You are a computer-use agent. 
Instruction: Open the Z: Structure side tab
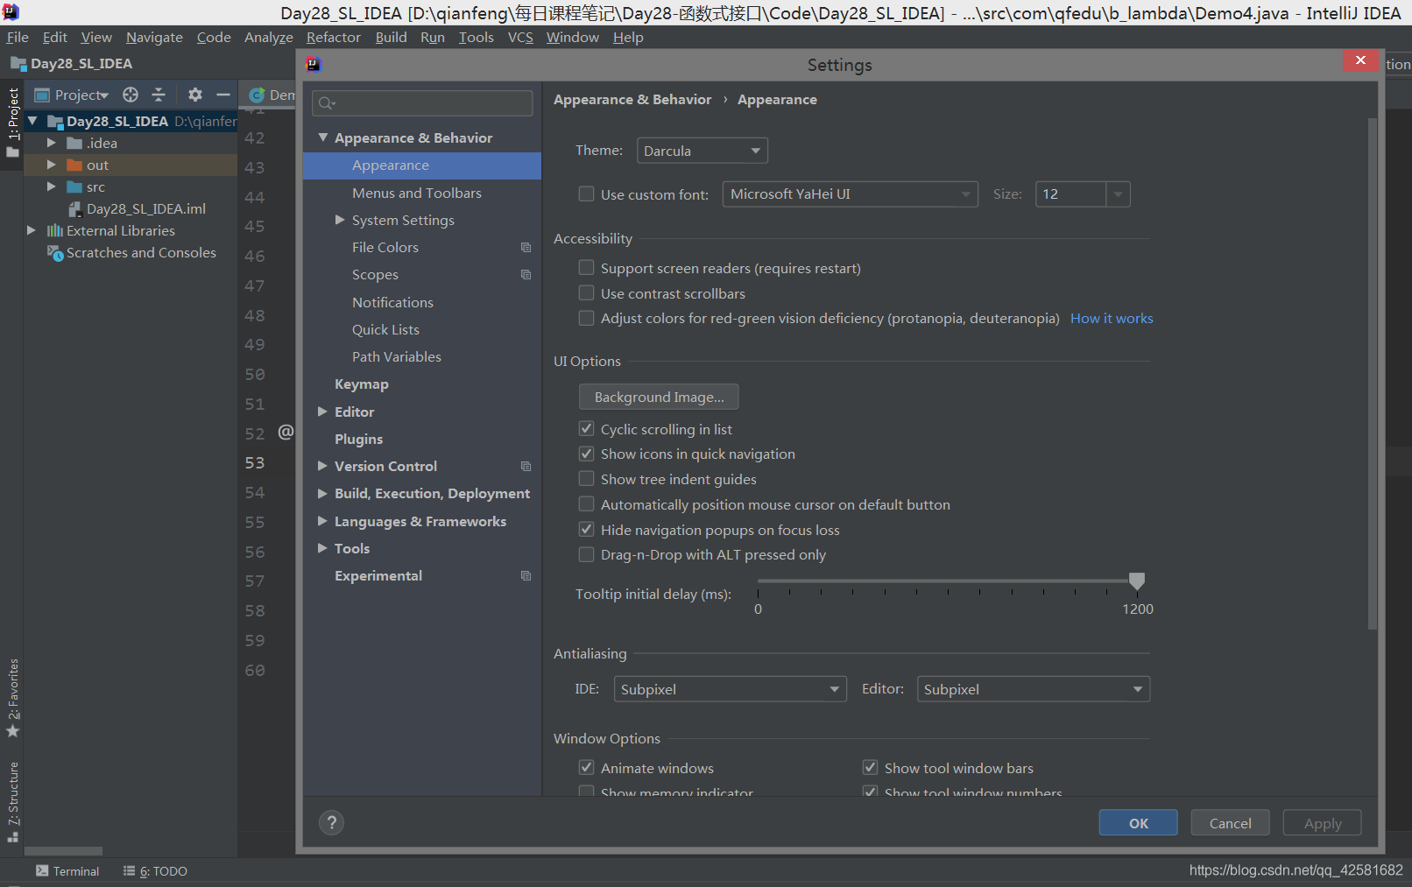[x=13, y=801]
